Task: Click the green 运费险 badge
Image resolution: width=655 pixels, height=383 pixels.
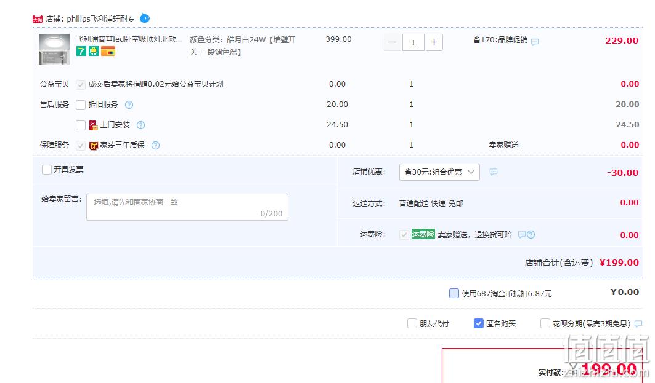Action: click(x=423, y=234)
